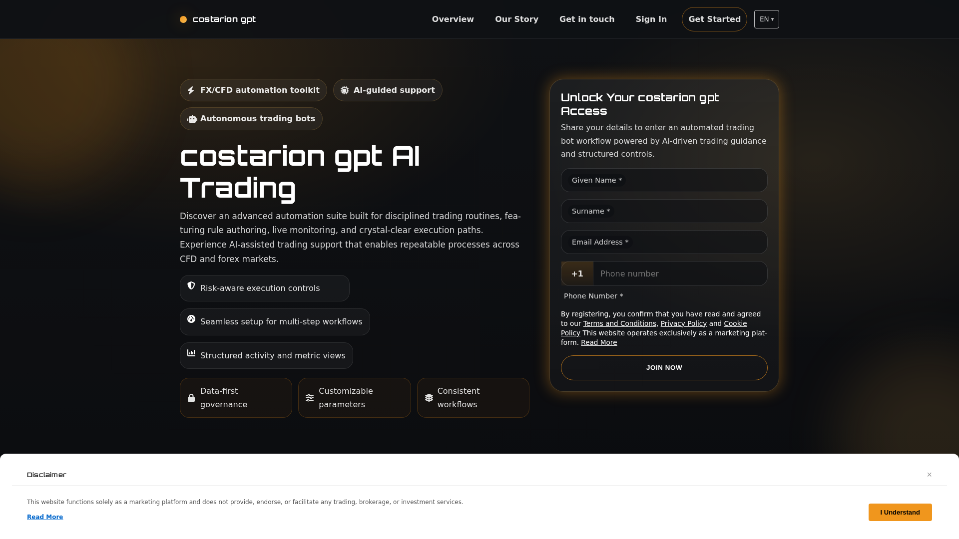959x539 pixels.
Task: Click the Seamless setup for multi-step workflows label
Action: click(x=281, y=322)
